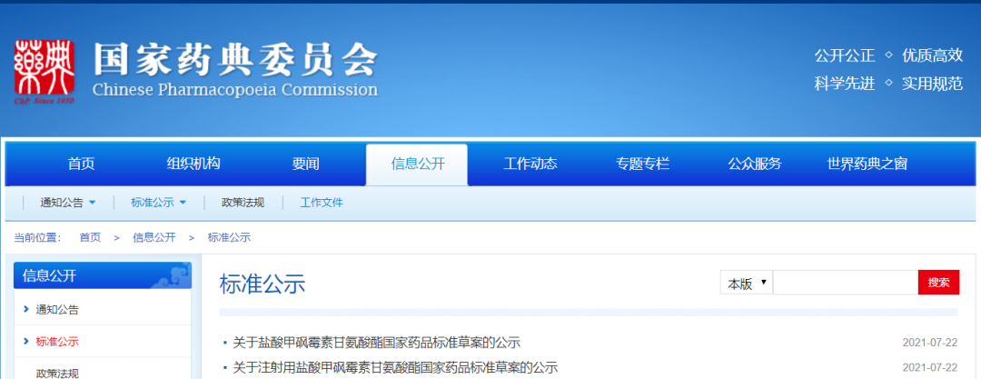Go to the 首页 navigation tab
This screenshot has height=379, width=981.
pyautogui.click(x=81, y=165)
